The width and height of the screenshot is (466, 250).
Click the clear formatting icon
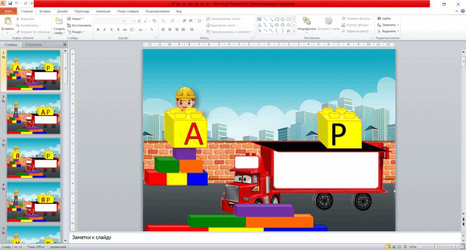[x=154, y=21]
